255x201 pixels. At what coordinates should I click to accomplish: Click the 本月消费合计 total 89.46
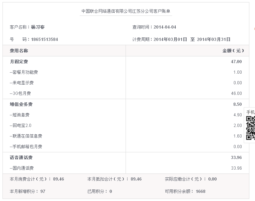point(59,179)
